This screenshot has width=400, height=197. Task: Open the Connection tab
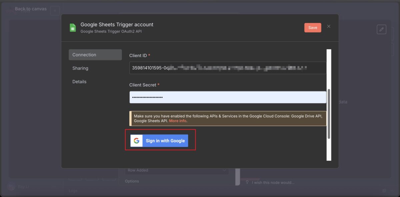(95, 55)
